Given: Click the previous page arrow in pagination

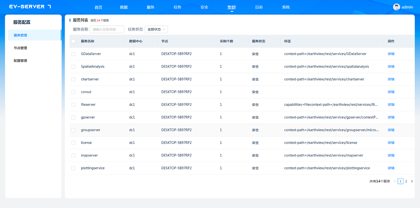Looking at the screenshot, I should (395, 181).
